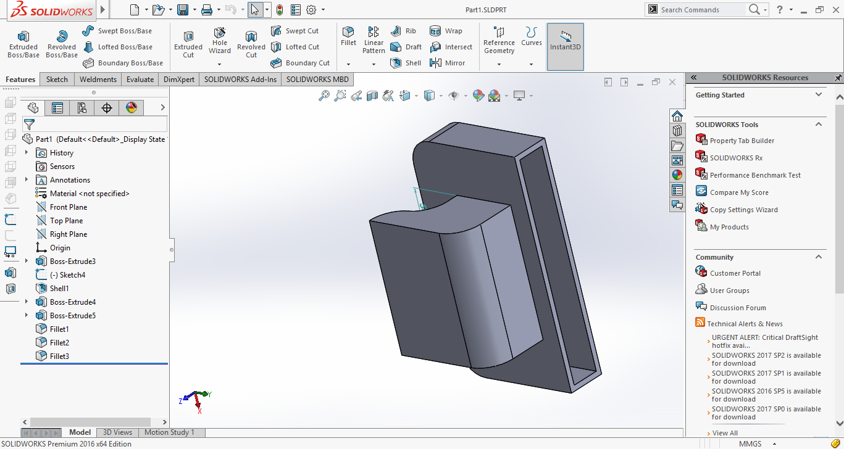The height and width of the screenshot is (449, 844).
Task: Expand the History tree node
Action: coord(27,153)
